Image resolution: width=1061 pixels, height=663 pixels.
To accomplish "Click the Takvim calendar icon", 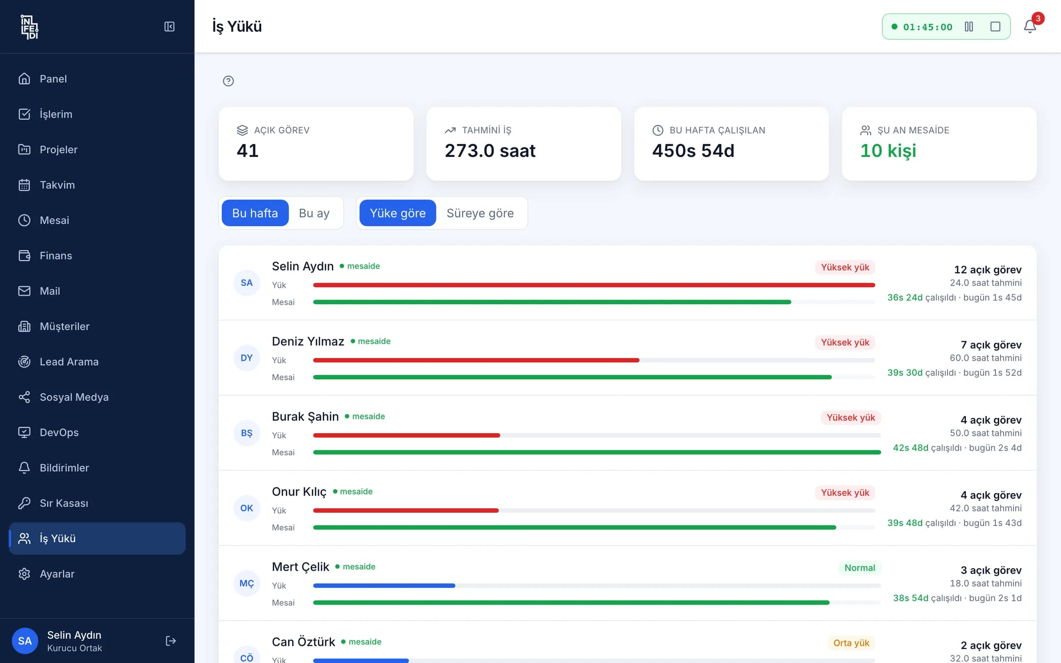I will coord(24,185).
